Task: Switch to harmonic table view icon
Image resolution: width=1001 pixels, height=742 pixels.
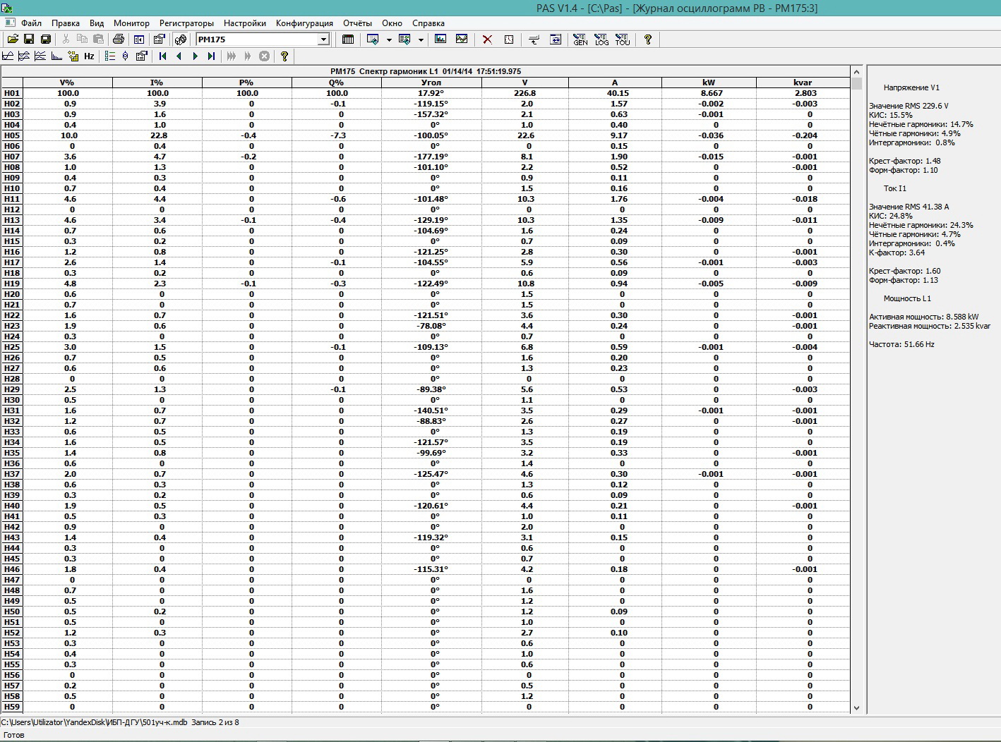Action: [73, 56]
